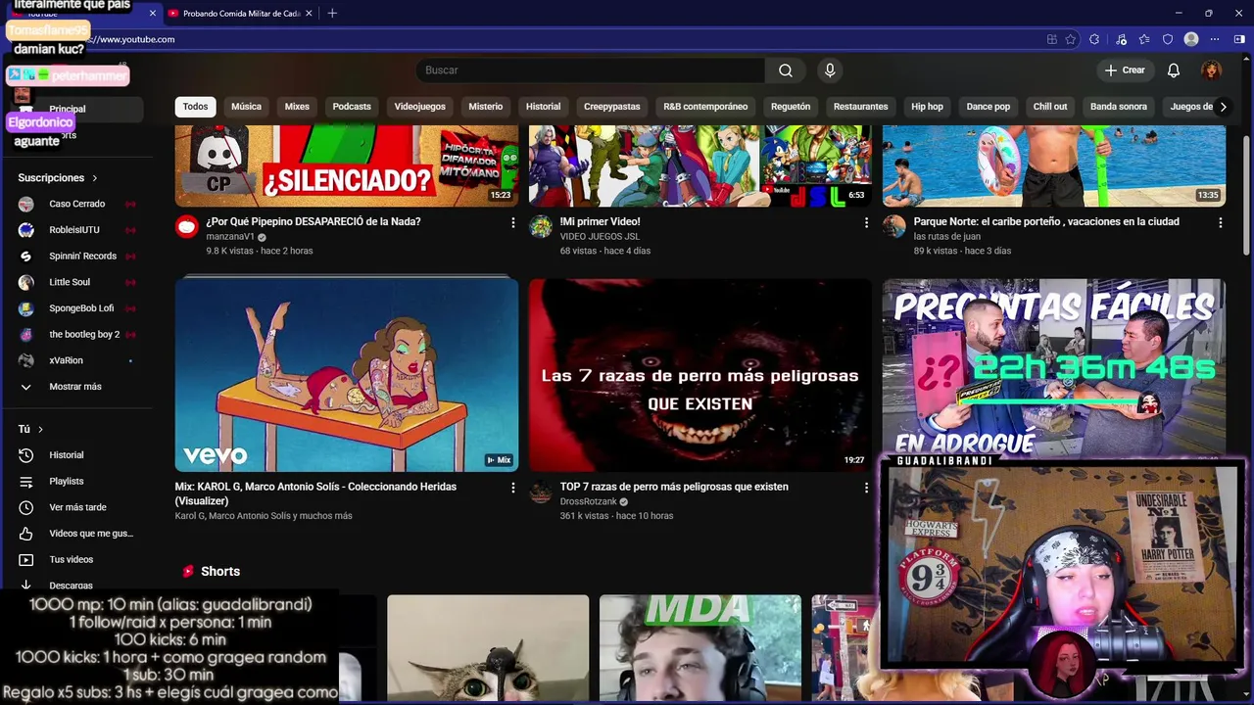
Task: Select the Mixes filter chip
Action: (297, 107)
